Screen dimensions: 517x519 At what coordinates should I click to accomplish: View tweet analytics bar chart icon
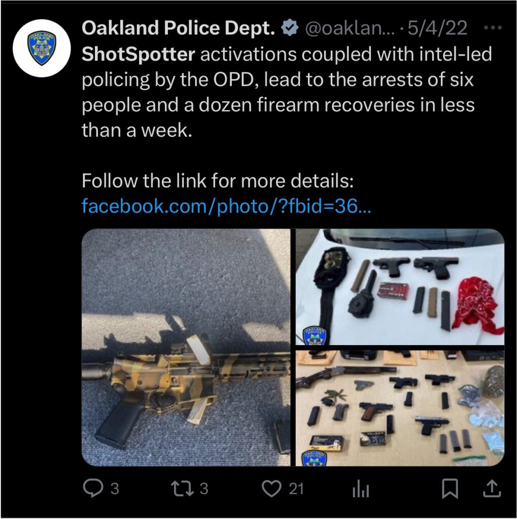pyautogui.click(x=361, y=489)
